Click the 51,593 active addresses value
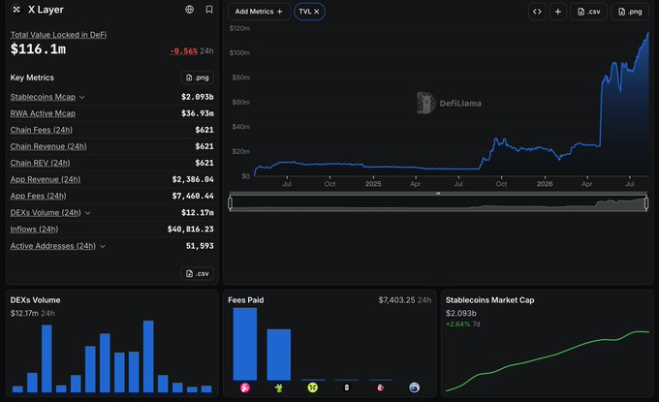The height and width of the screenshot is (402, 659). (x=200, y=246)
